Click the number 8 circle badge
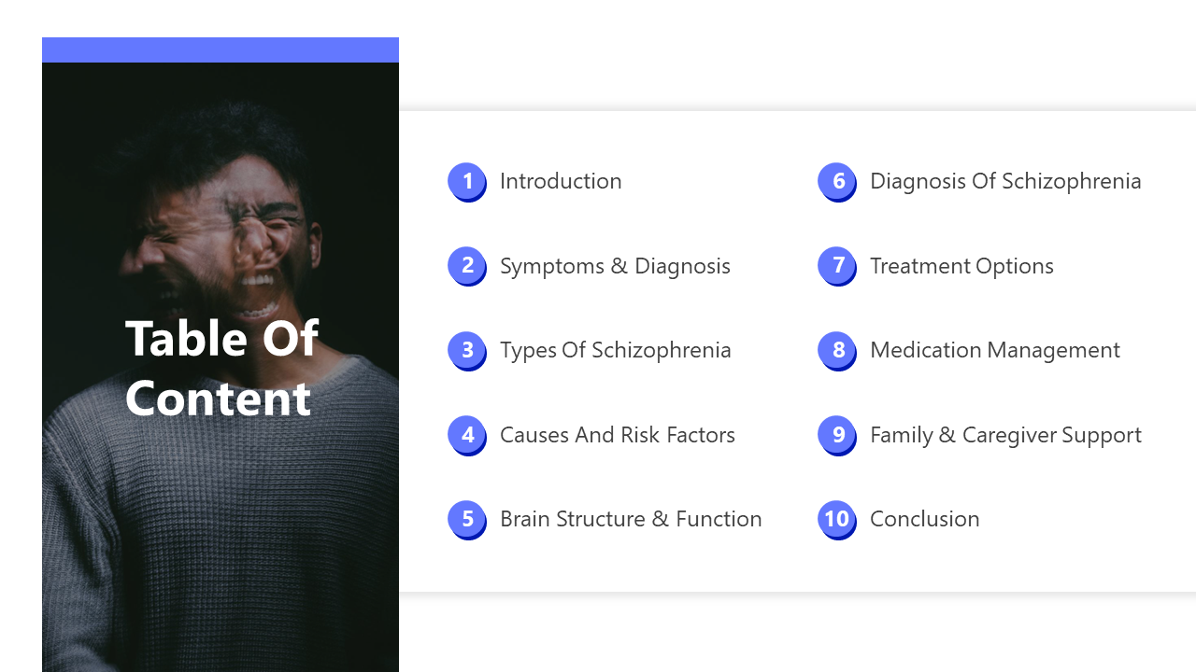The width and height of the screenshot is (1196, 672). coord(837,351)
